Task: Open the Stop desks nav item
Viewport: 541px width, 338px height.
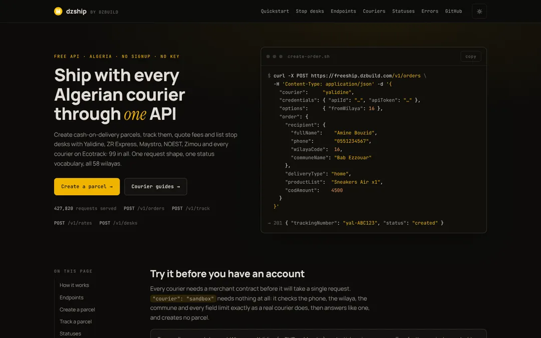Action: [x=310, y=12]
